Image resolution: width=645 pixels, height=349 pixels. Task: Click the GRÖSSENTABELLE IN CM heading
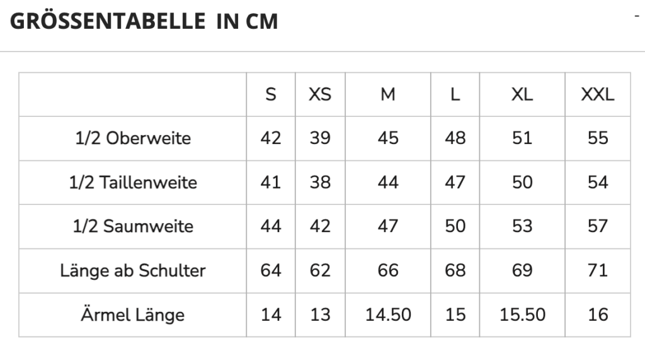144,21
